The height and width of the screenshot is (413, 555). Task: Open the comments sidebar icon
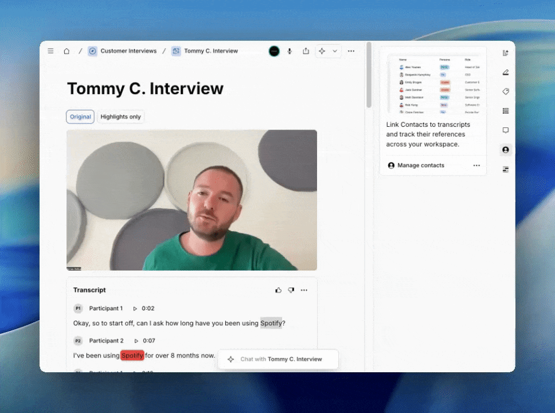point(506,130)
